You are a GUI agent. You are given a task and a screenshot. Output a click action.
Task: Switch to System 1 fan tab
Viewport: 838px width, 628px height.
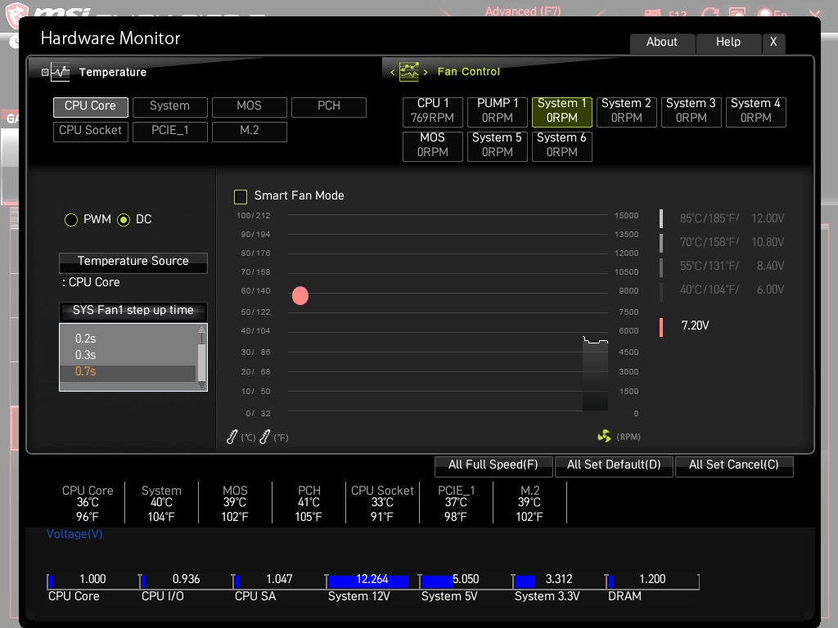pos(561,111)
